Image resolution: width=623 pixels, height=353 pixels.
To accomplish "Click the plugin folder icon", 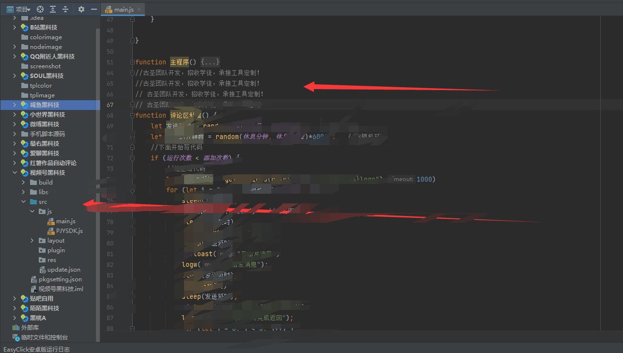I will click(42, 250).
